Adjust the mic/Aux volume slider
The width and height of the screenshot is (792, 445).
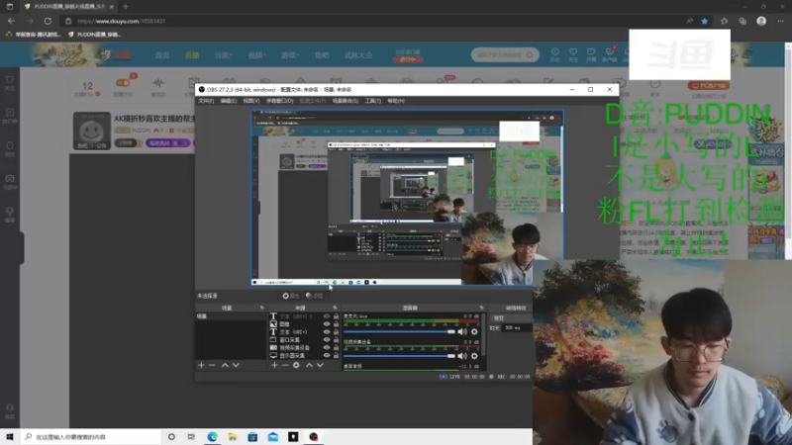[400, 331]
